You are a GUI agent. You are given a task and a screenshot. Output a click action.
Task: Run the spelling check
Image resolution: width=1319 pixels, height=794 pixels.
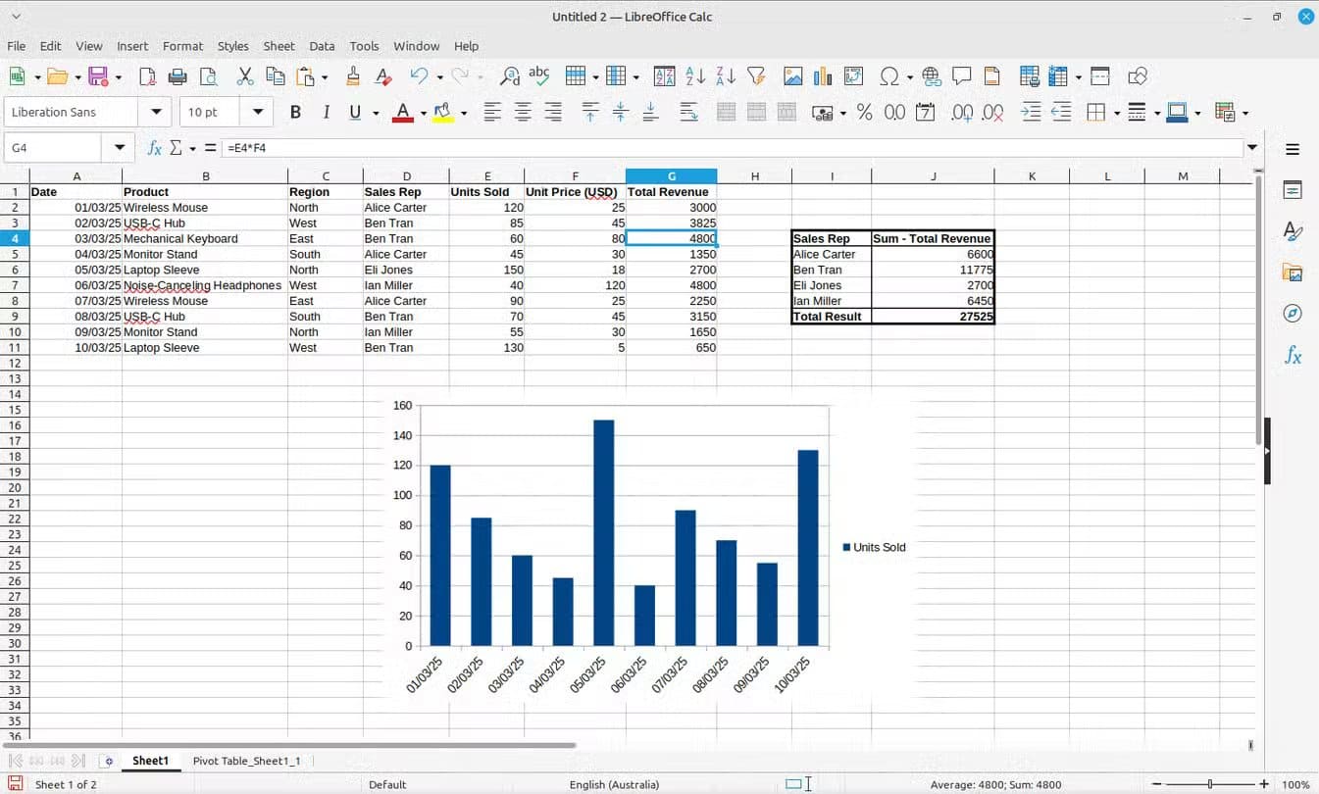point(538,75)
